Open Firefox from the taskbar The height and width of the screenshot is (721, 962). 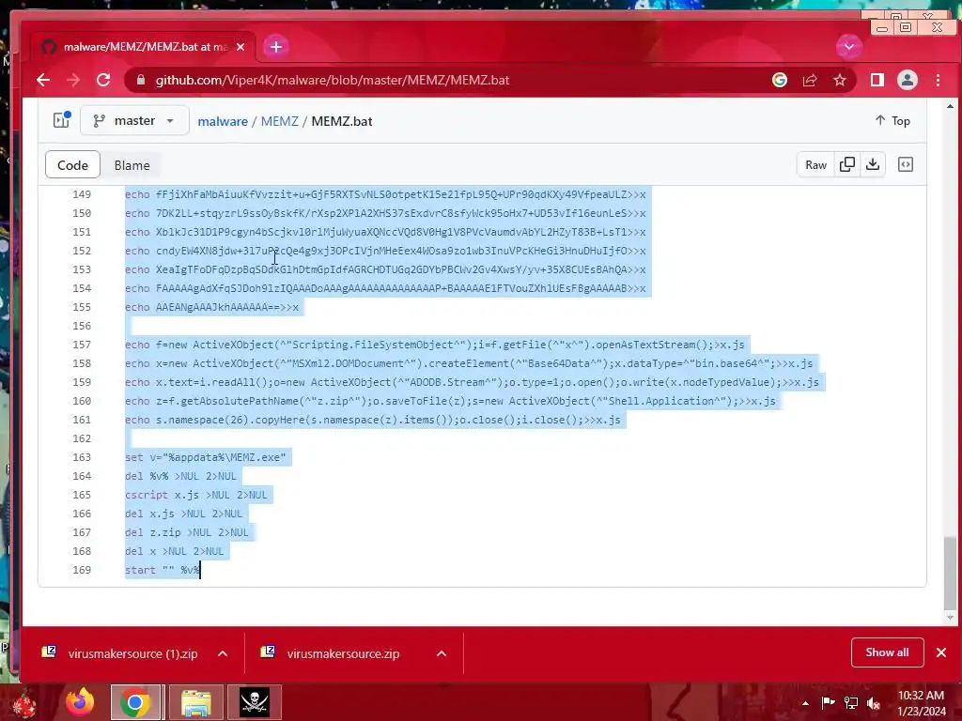coord(81,702)
